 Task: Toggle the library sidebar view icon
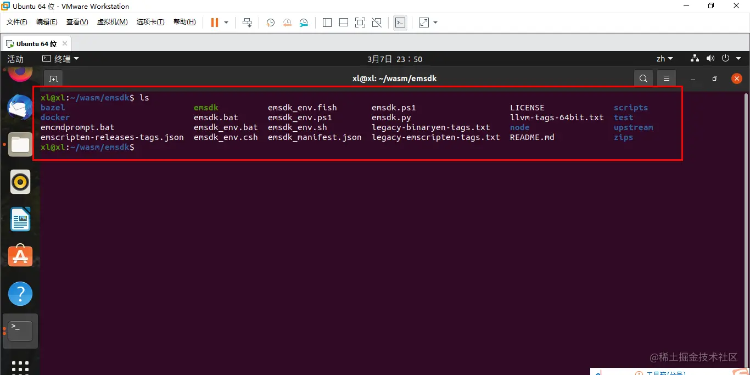tap(327, 23)
